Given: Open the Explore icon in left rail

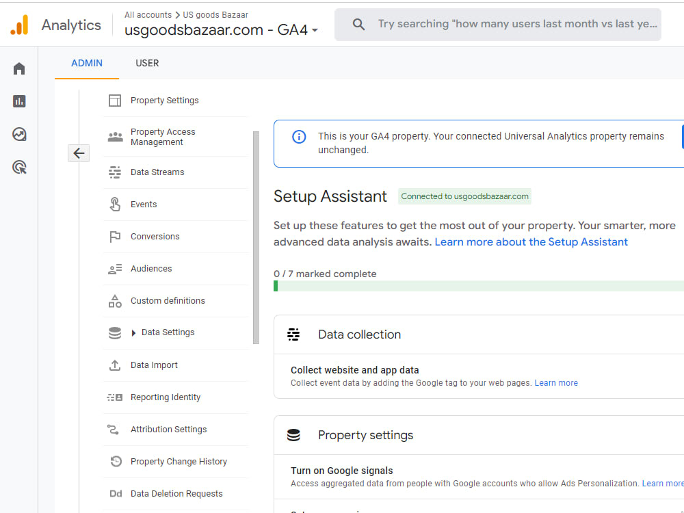Looking at the screenshot, I should 19,134.
